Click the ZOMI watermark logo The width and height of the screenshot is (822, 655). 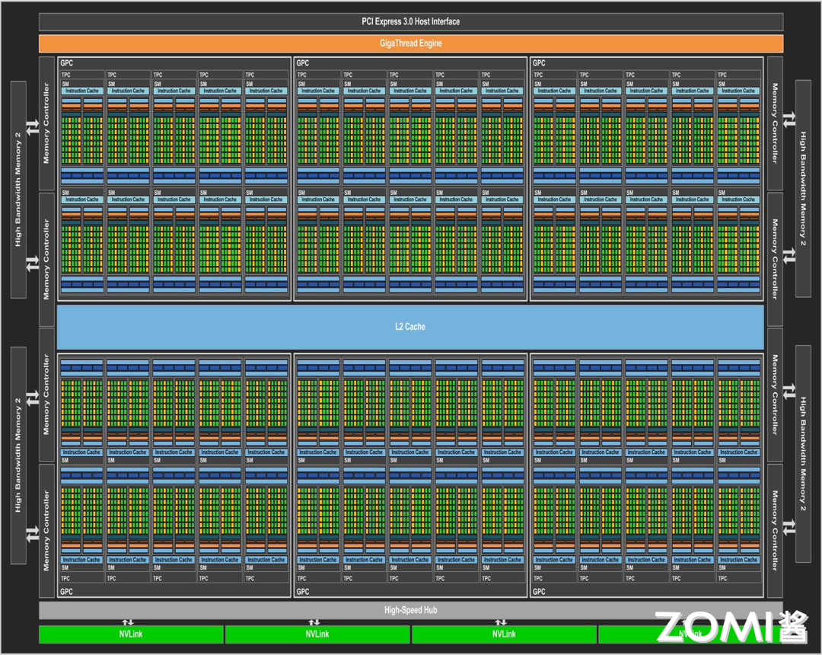coord(722,627)
